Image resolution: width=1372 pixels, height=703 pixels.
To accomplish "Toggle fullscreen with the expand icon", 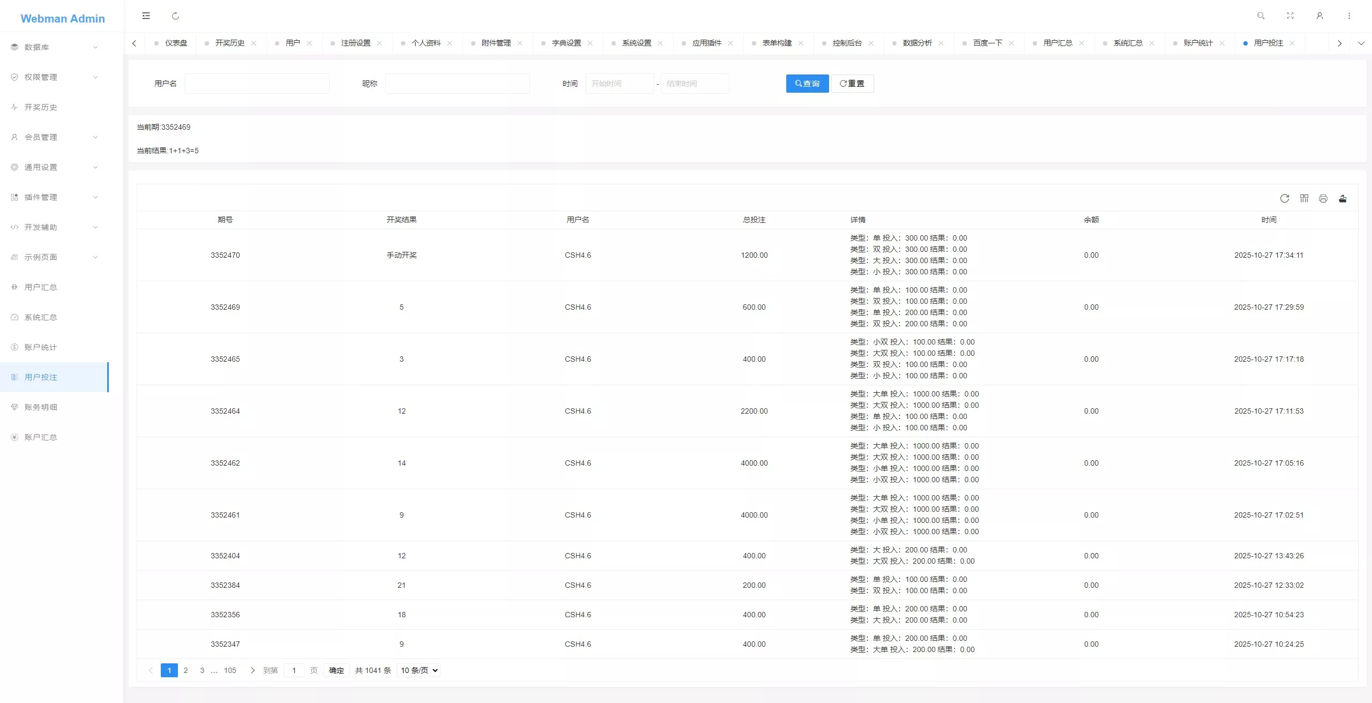I will [x=1290, y=16].
